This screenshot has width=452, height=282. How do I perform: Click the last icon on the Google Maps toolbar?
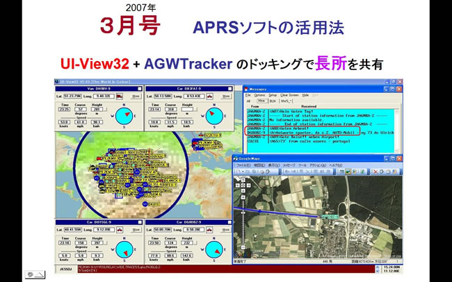click(395, 172)
